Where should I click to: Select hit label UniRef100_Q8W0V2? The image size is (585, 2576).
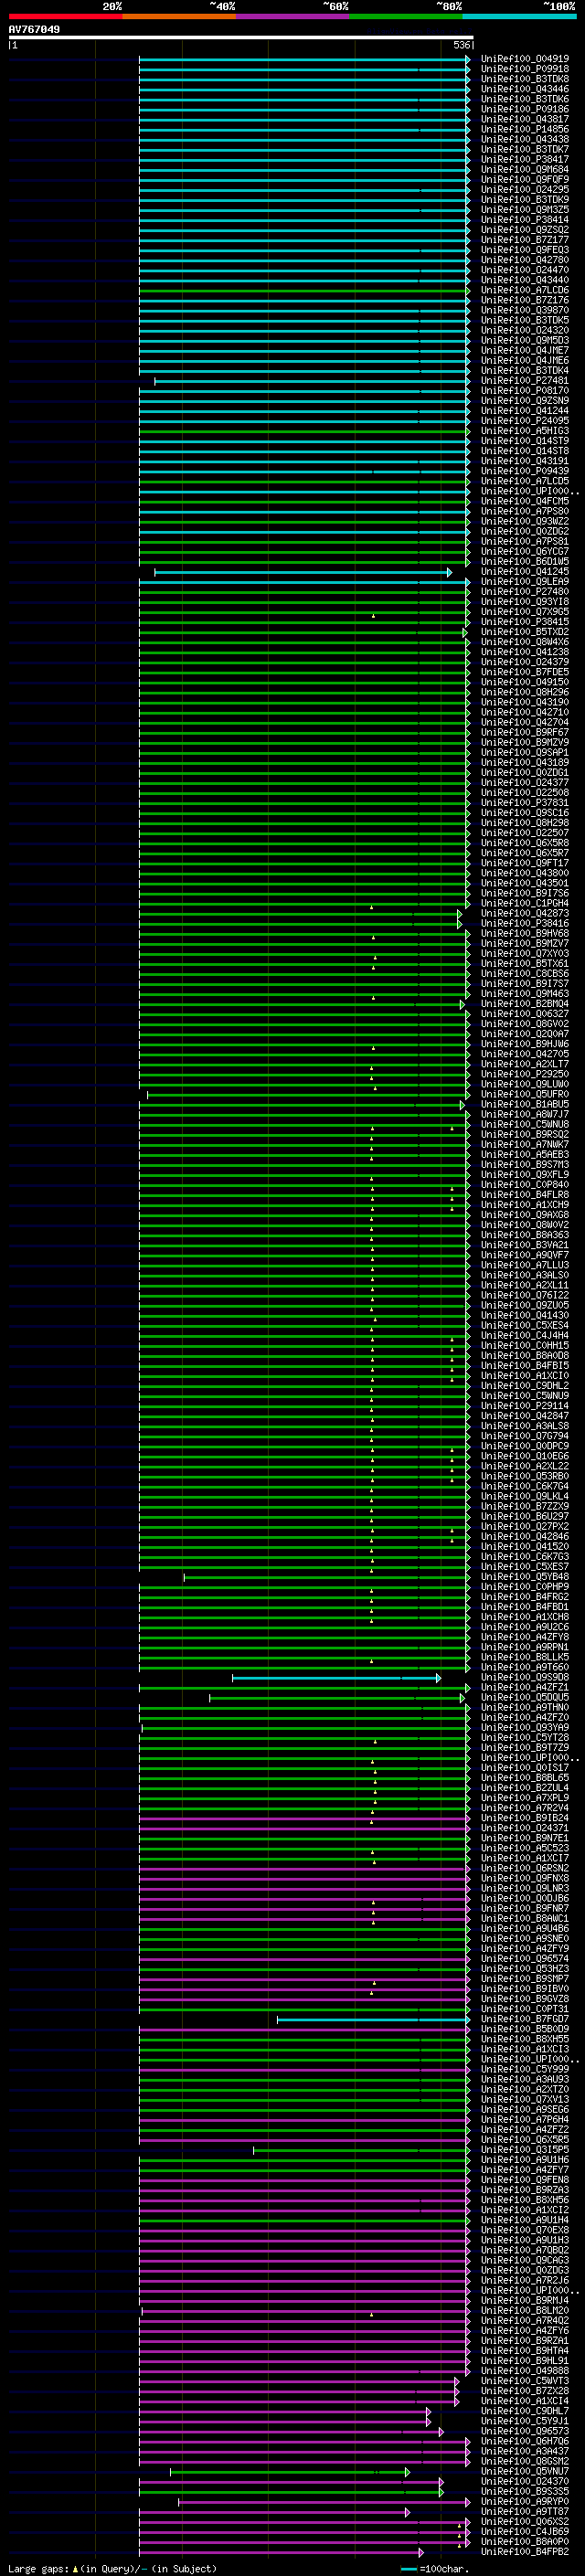[x=525, y=1225]
